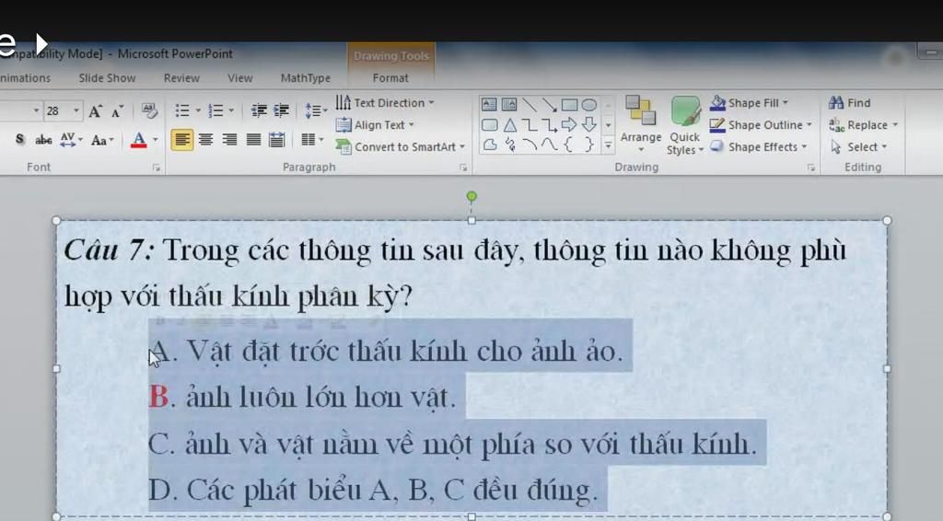Select the Rounded Rectangle shape
Viewport: 943px width, 521px height.
pyautogui.click(x=490, y=125)
